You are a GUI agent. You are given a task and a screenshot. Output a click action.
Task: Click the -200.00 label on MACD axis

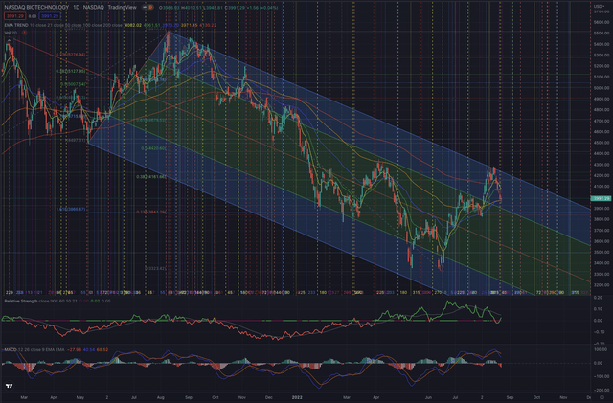[602, 391]
